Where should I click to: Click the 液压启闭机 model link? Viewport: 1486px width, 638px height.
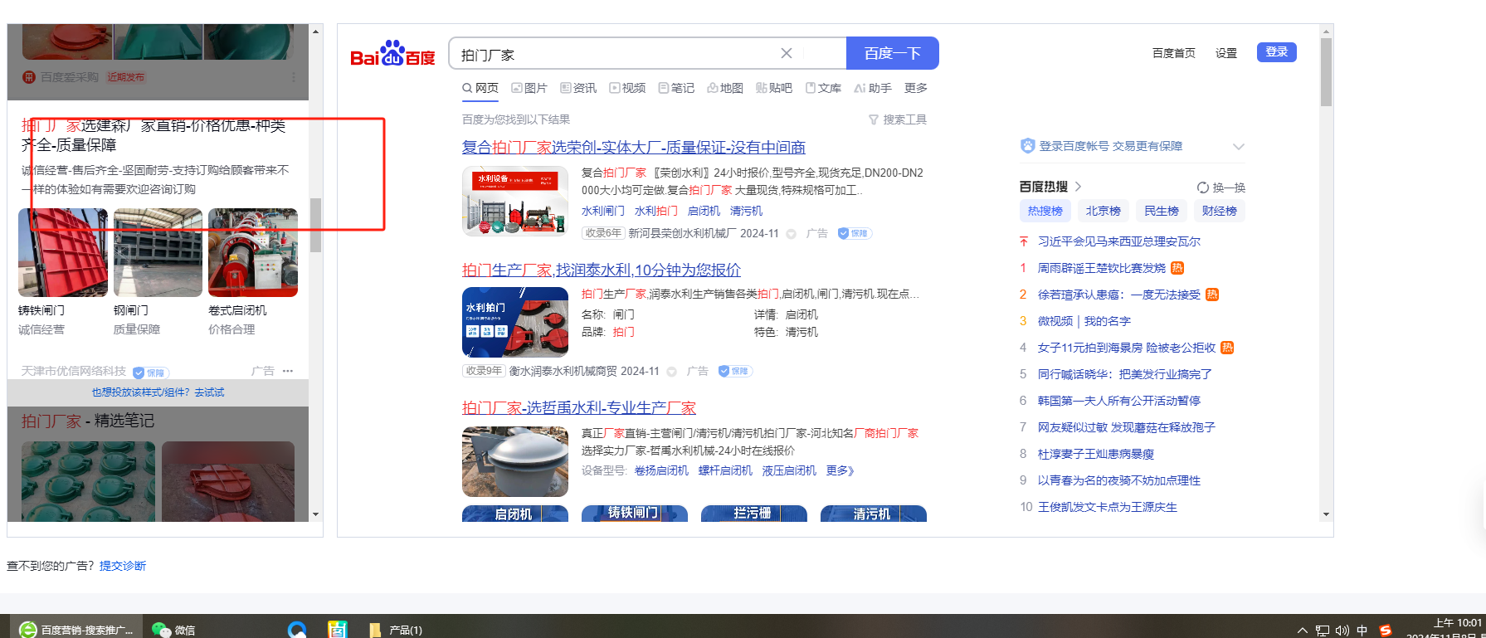789,471
